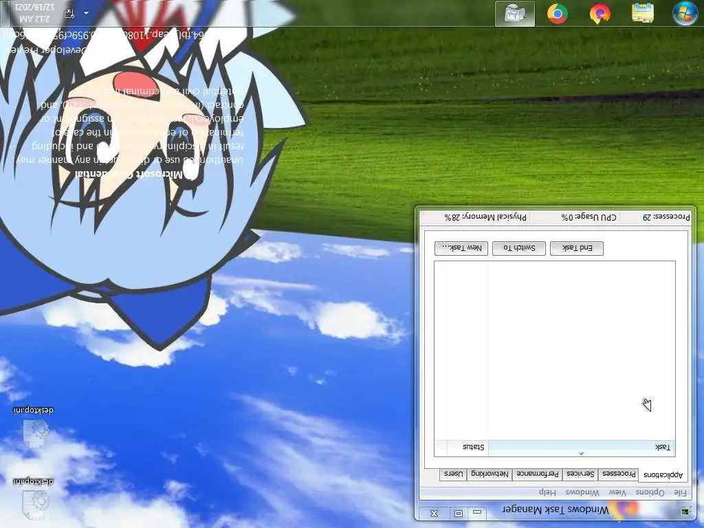Sort by the Status column header
This screenshot has height=528, width=704.
click(x=467, y=447)
